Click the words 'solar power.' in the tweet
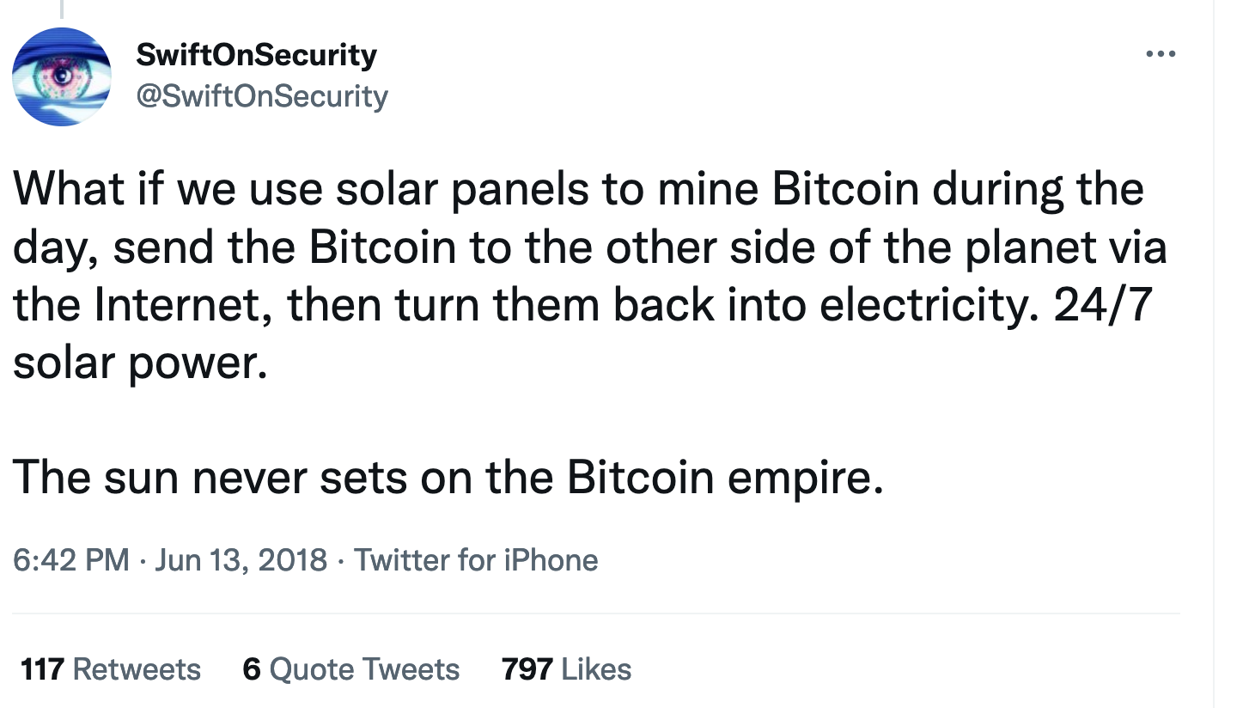Screen dimensions: 1249x708 pyautogui.click(x=136, y=363)
